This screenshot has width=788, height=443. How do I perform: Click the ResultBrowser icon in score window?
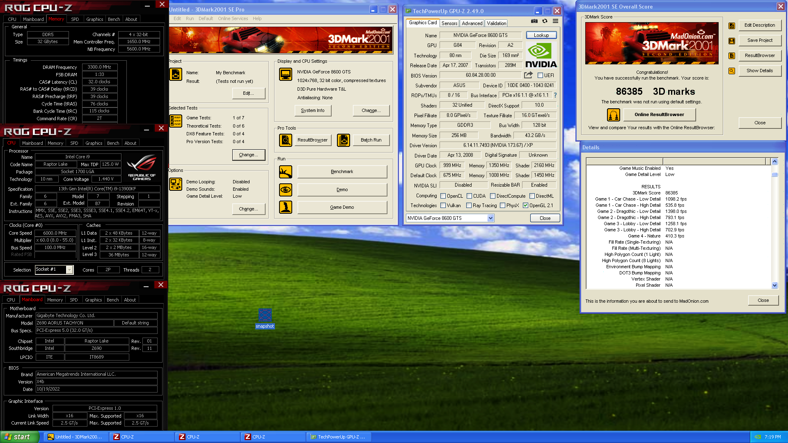click(731, 56)
